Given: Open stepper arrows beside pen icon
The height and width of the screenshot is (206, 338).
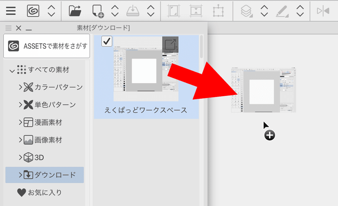Looking at the screenshot, I should pyautogui.click(x=300, y=11).
